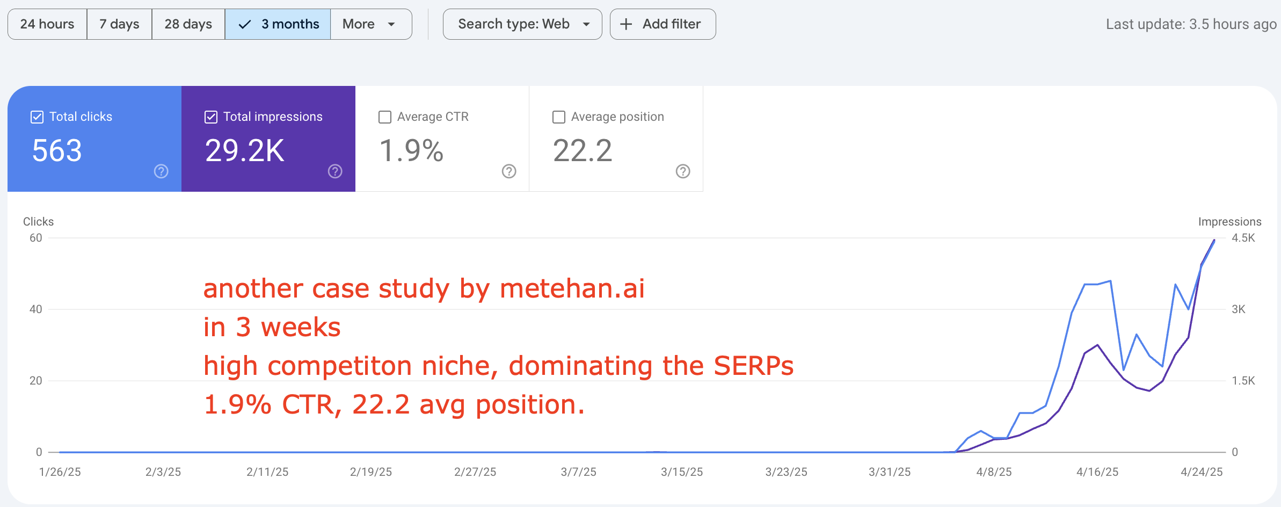1281x507 pixels.
Task: Click the Average position metric card
Action: tap(616, 139)
